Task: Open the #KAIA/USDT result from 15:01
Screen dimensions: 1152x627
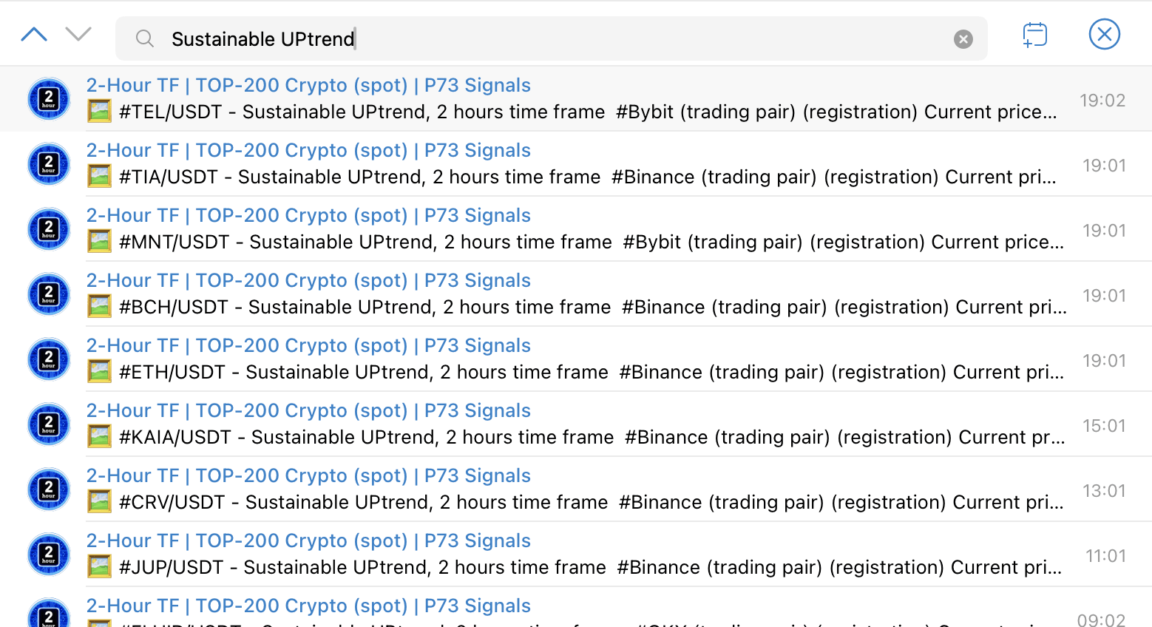Action: 576,424
